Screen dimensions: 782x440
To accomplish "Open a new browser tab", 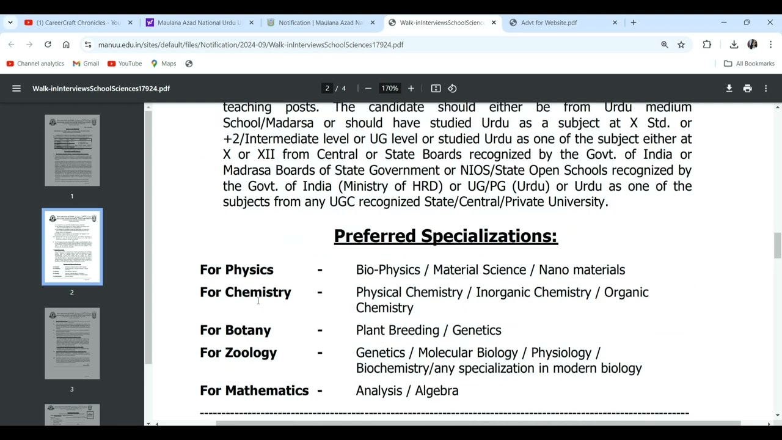I will coord(634,23).
